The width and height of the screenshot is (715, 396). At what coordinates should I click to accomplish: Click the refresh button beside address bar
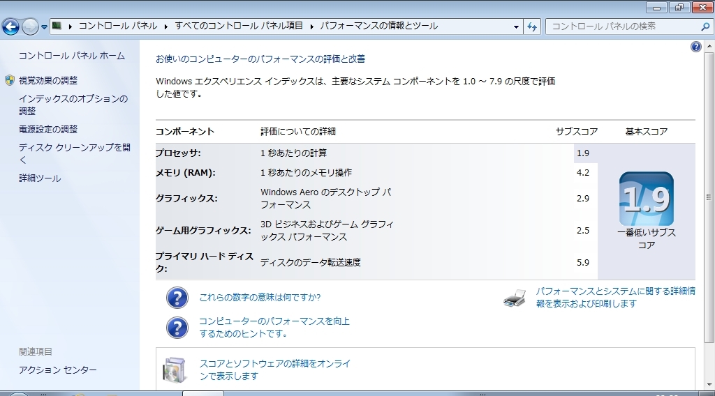point(531,27)
